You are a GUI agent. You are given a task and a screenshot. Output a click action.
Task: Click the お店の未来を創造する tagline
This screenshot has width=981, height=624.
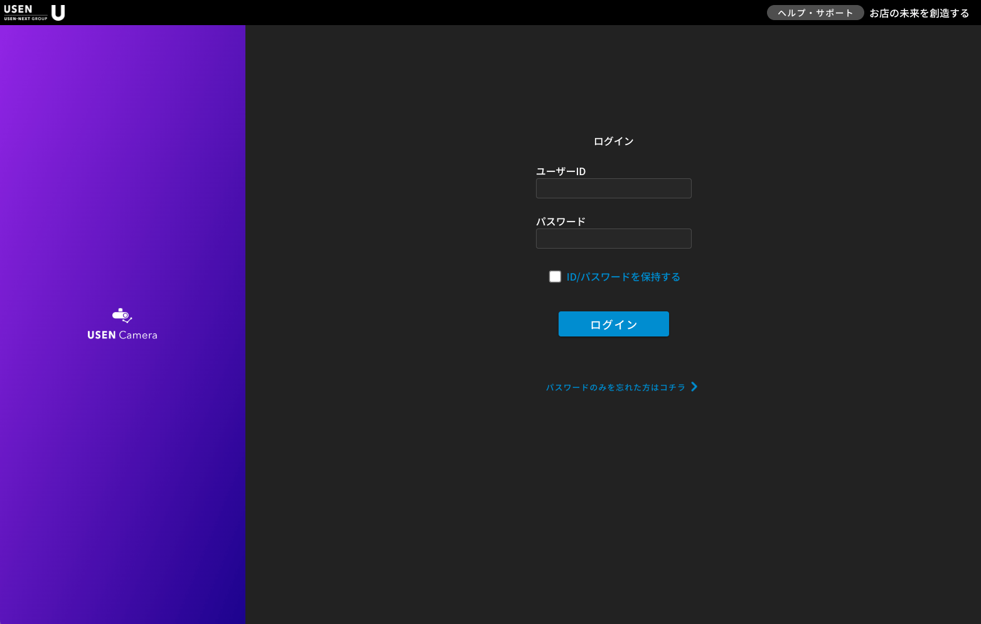(x=919, y=13)
